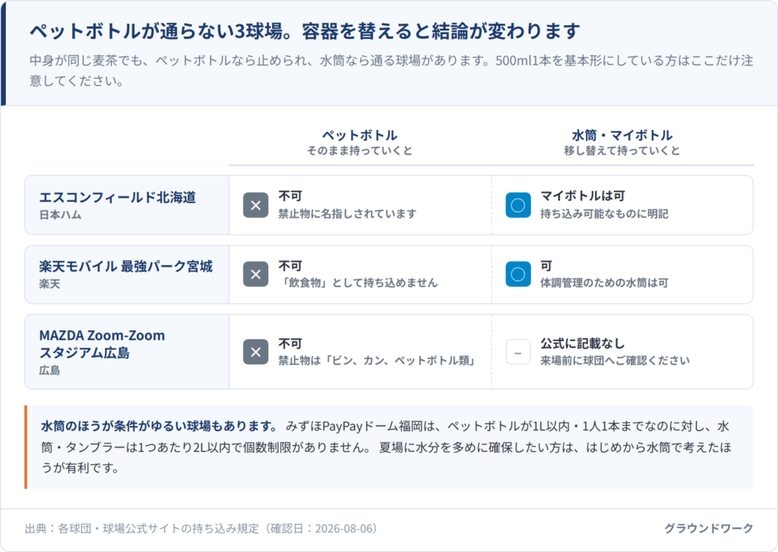This screenshot has width=778, height=552.
Task: Click the エスコンフィールド北海道 stadium name
Action: click(118, 197)
